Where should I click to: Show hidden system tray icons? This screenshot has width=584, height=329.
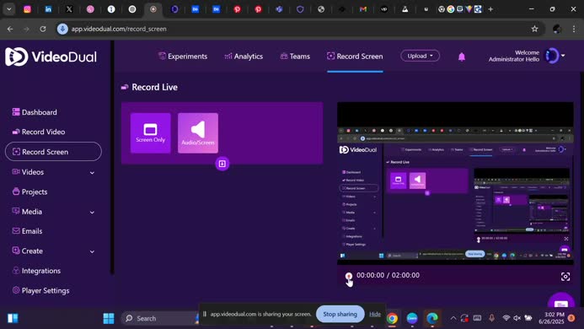point(453,318)
